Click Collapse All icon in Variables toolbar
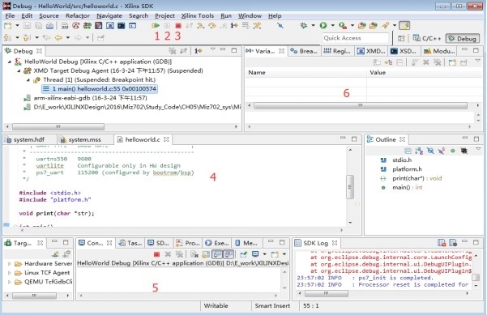Screen dimensions: 487x315 pos(399,62)
